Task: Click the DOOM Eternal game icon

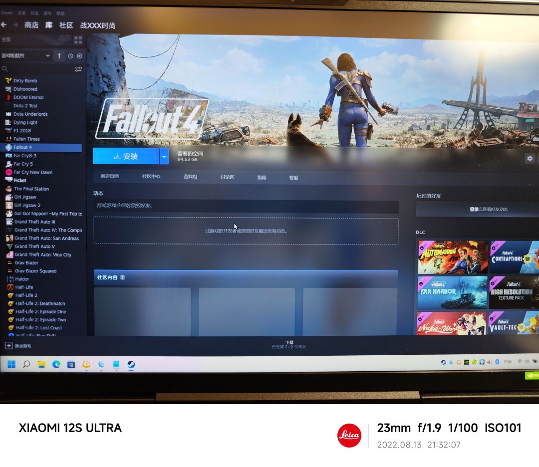Action: (8, 97)
